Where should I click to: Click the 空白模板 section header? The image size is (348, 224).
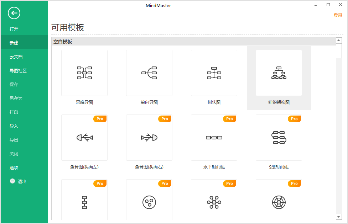193,42
